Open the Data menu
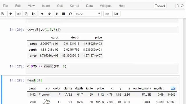186x104 pixels. [90, 6]
